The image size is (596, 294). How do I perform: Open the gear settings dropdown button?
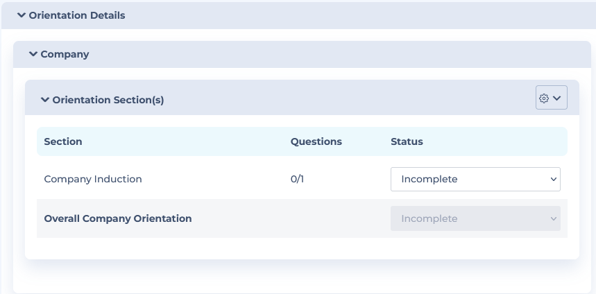point(551,98)
